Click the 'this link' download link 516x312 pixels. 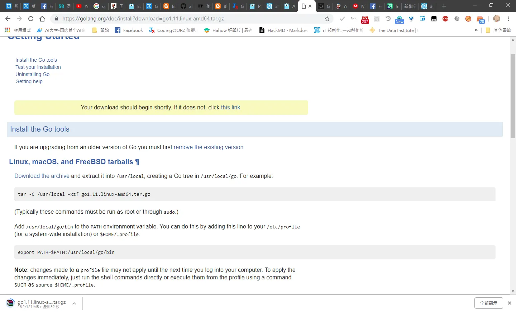[x=230, y=107]
